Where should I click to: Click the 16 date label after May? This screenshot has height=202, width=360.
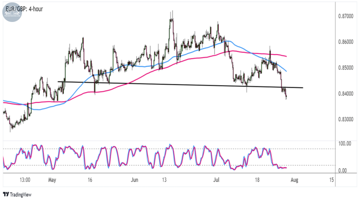[90, 180]
